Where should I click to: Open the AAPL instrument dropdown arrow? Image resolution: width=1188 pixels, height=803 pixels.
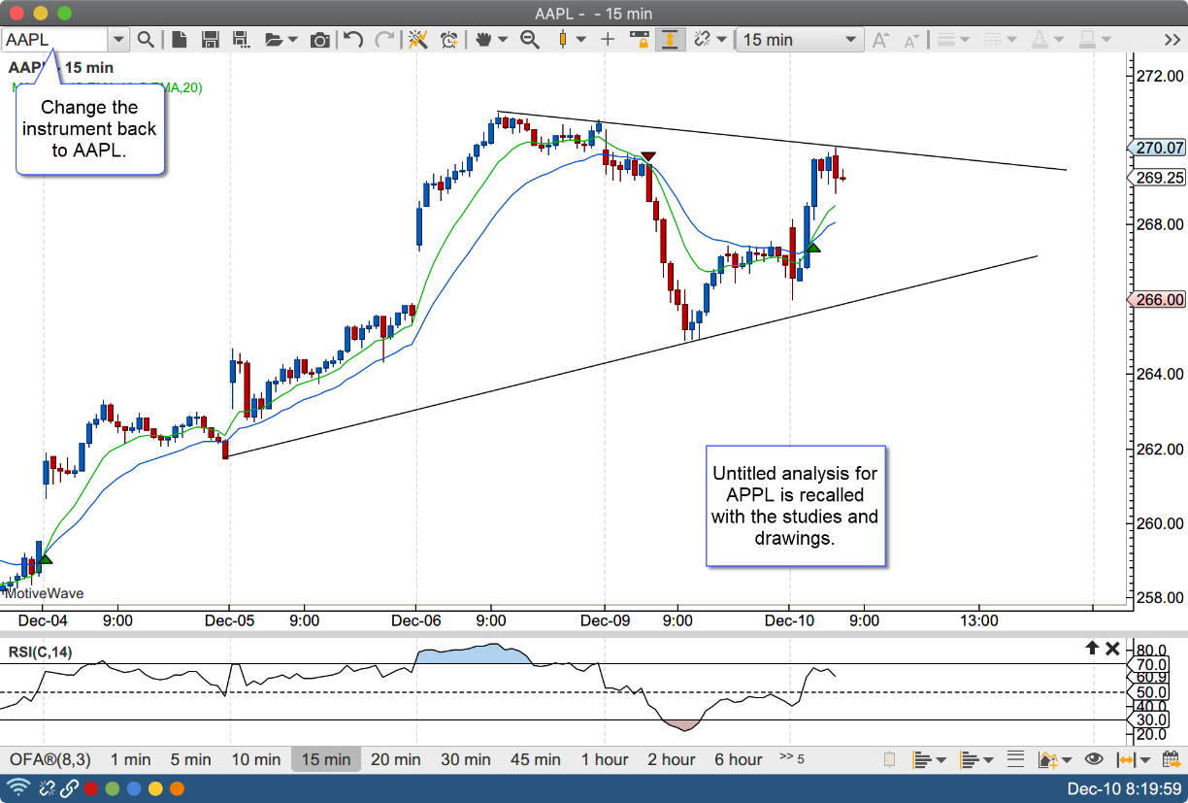point(118,40)
